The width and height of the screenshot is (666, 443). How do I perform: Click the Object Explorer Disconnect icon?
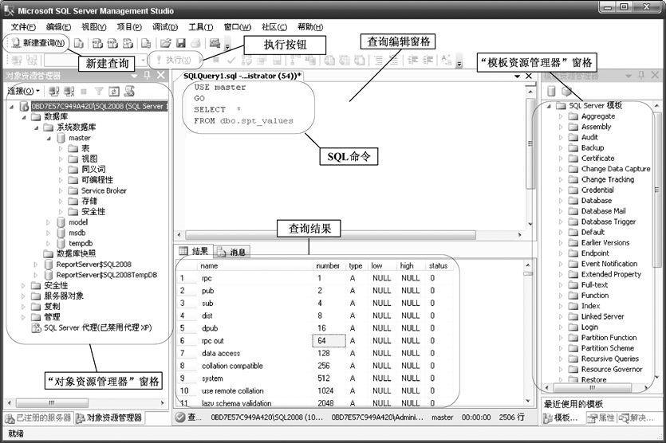pos(69,91)
